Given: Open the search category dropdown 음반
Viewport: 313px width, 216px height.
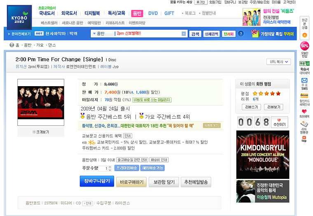Looking at the screenshot, I should (102, 33).
